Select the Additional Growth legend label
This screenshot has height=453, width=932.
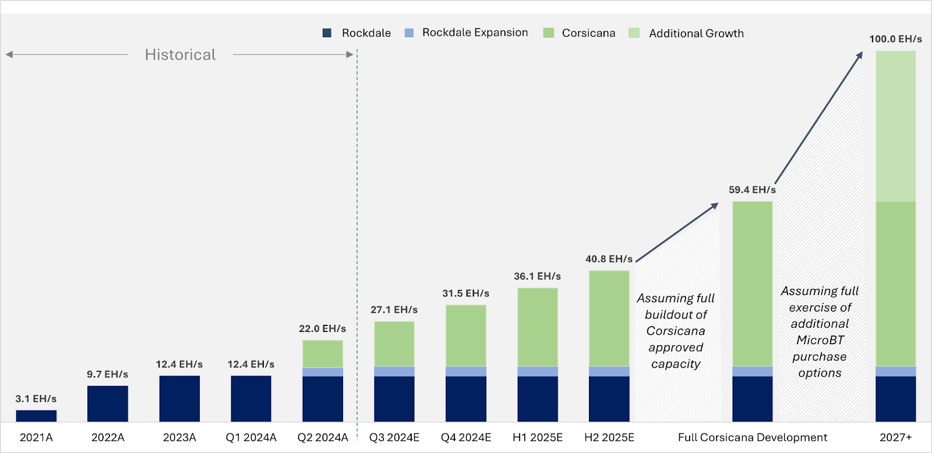point(696,33)
